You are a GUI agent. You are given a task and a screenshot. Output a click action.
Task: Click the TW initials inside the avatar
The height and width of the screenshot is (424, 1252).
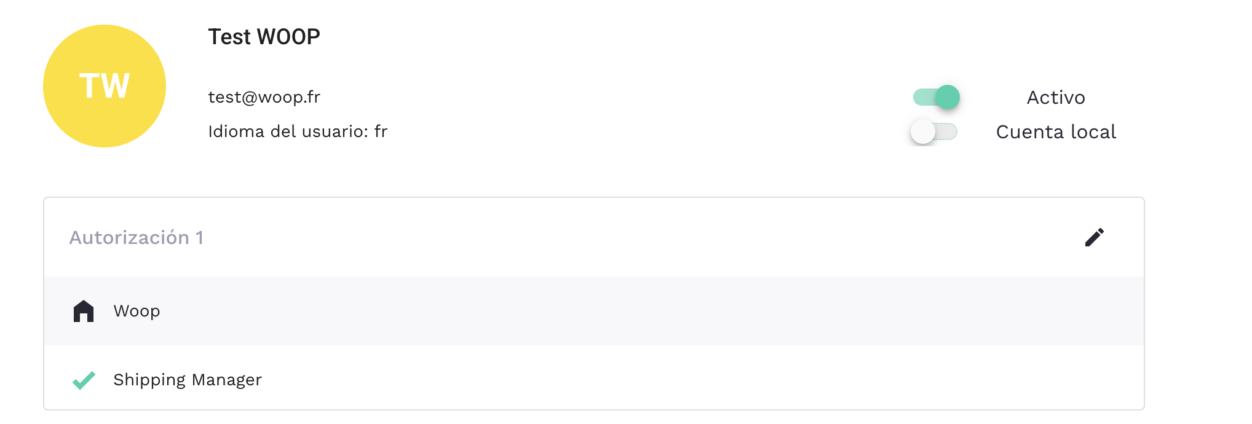click(105, 86)
